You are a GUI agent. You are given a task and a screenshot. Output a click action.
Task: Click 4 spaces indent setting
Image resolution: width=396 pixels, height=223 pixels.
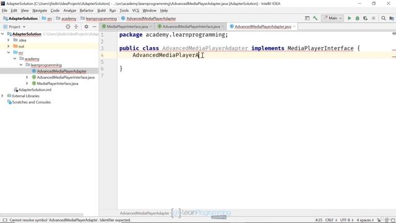tap(365, 221)
